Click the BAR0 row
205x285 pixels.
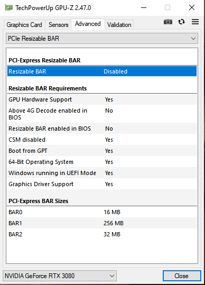(x=102, y=212)
